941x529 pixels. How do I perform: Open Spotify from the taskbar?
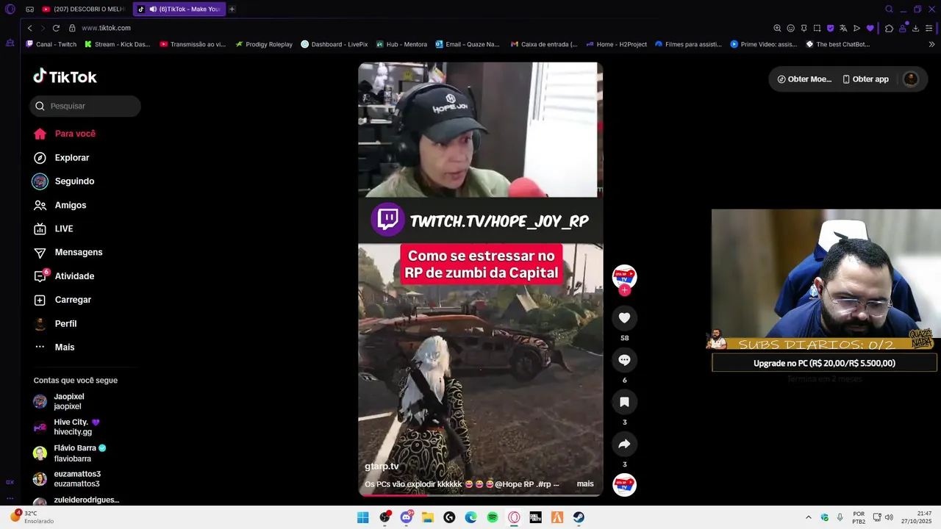point(493,517)
